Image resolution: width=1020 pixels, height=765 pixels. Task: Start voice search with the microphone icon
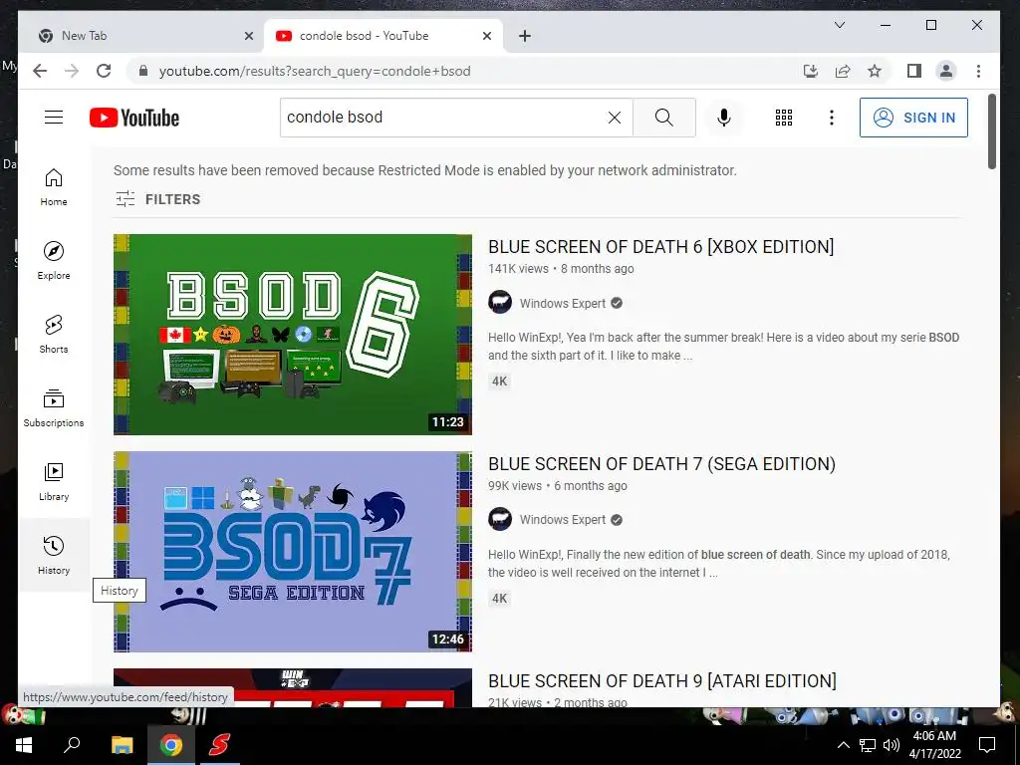[x=724, y=118]
